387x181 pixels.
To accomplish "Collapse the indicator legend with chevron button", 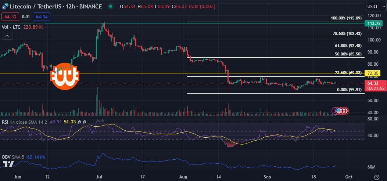I will coord(7,36).
